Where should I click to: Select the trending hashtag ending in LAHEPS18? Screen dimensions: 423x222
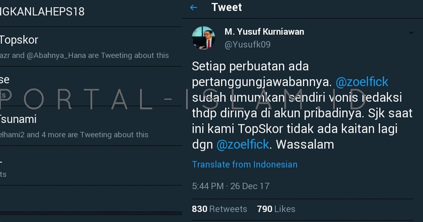(x=42, y=12)
